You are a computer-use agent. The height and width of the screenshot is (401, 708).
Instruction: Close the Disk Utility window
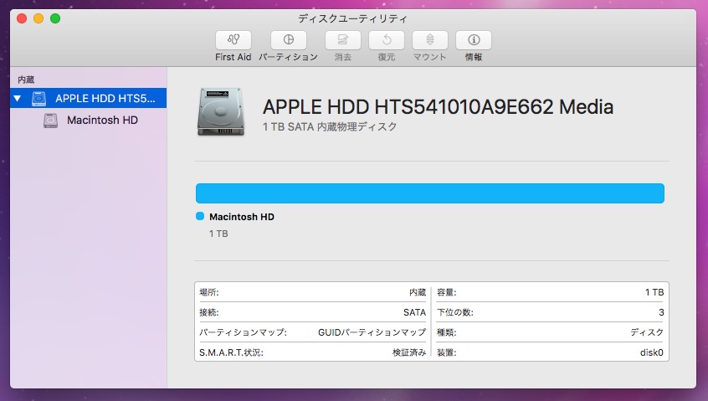click(22, 18)
